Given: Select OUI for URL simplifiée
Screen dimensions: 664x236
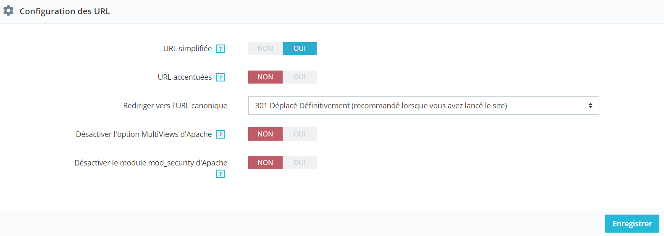Looking at the screenshot, I should (299, 48).
